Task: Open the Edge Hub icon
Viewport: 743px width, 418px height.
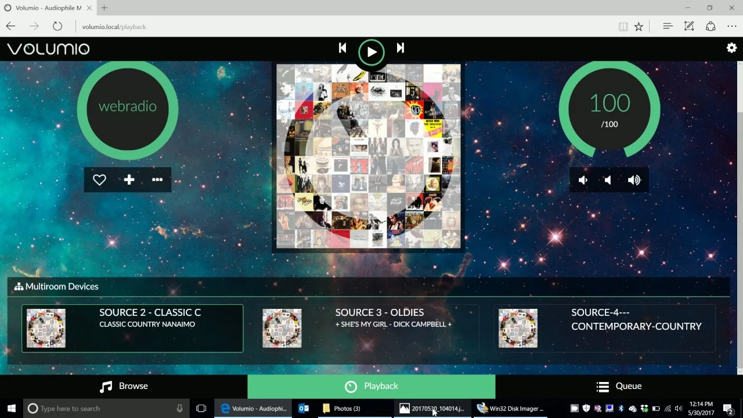Action: point(668,26)
